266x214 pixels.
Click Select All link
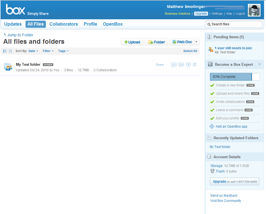(x=190, y=51)
